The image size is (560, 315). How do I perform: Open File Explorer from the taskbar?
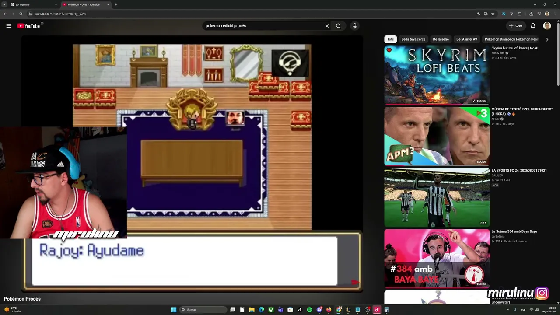click(x=252, y=310)
